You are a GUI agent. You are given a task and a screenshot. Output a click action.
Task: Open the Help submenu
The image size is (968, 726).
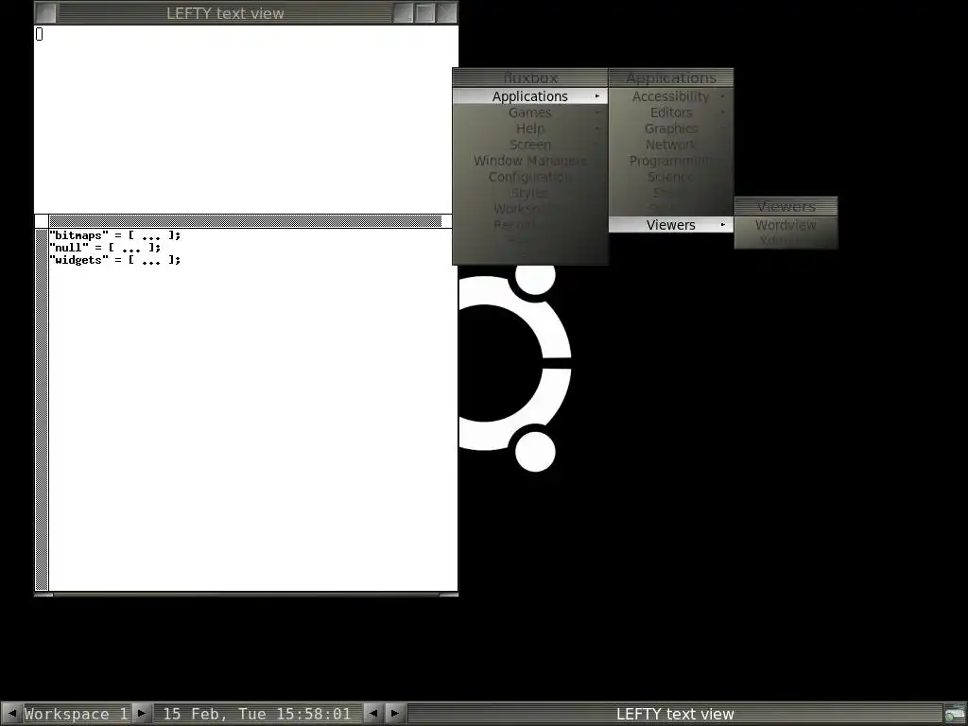point(530,129)
